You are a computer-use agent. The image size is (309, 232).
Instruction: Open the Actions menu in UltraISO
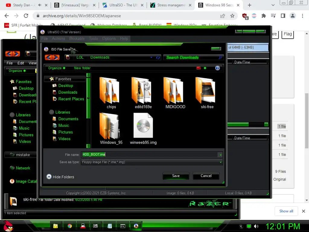58,38
